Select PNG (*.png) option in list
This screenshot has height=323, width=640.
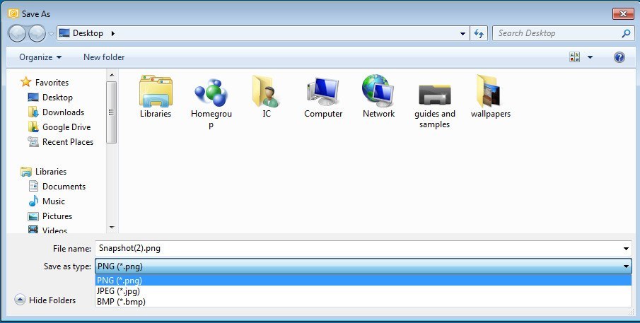pyautogui.click(x=119, y=280)
